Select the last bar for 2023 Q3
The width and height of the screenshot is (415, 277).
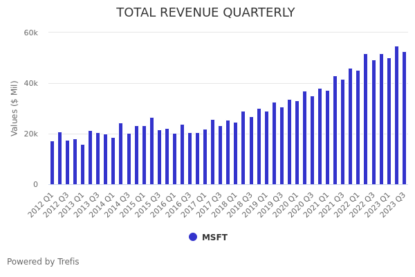click(404, 118)
